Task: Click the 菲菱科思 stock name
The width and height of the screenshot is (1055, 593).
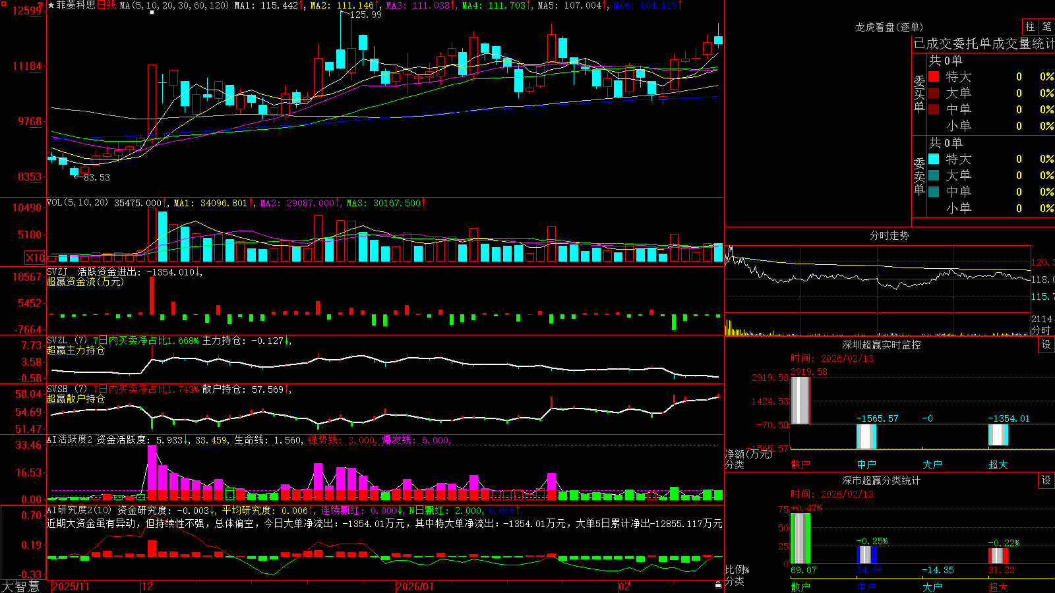Action: (x=76, y=5)
